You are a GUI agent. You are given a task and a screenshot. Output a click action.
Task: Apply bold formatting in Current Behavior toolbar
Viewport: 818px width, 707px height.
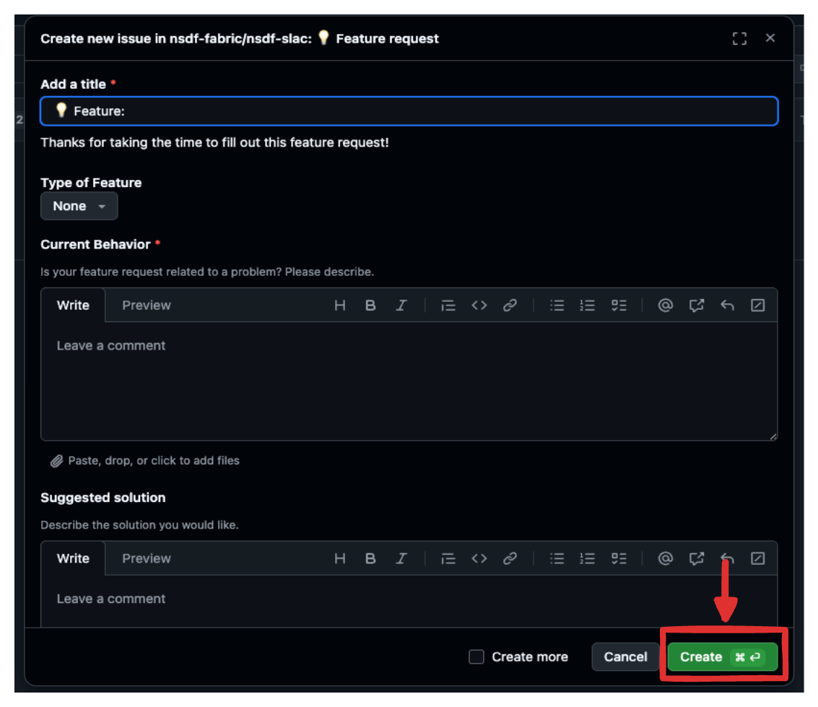(370, 305)
